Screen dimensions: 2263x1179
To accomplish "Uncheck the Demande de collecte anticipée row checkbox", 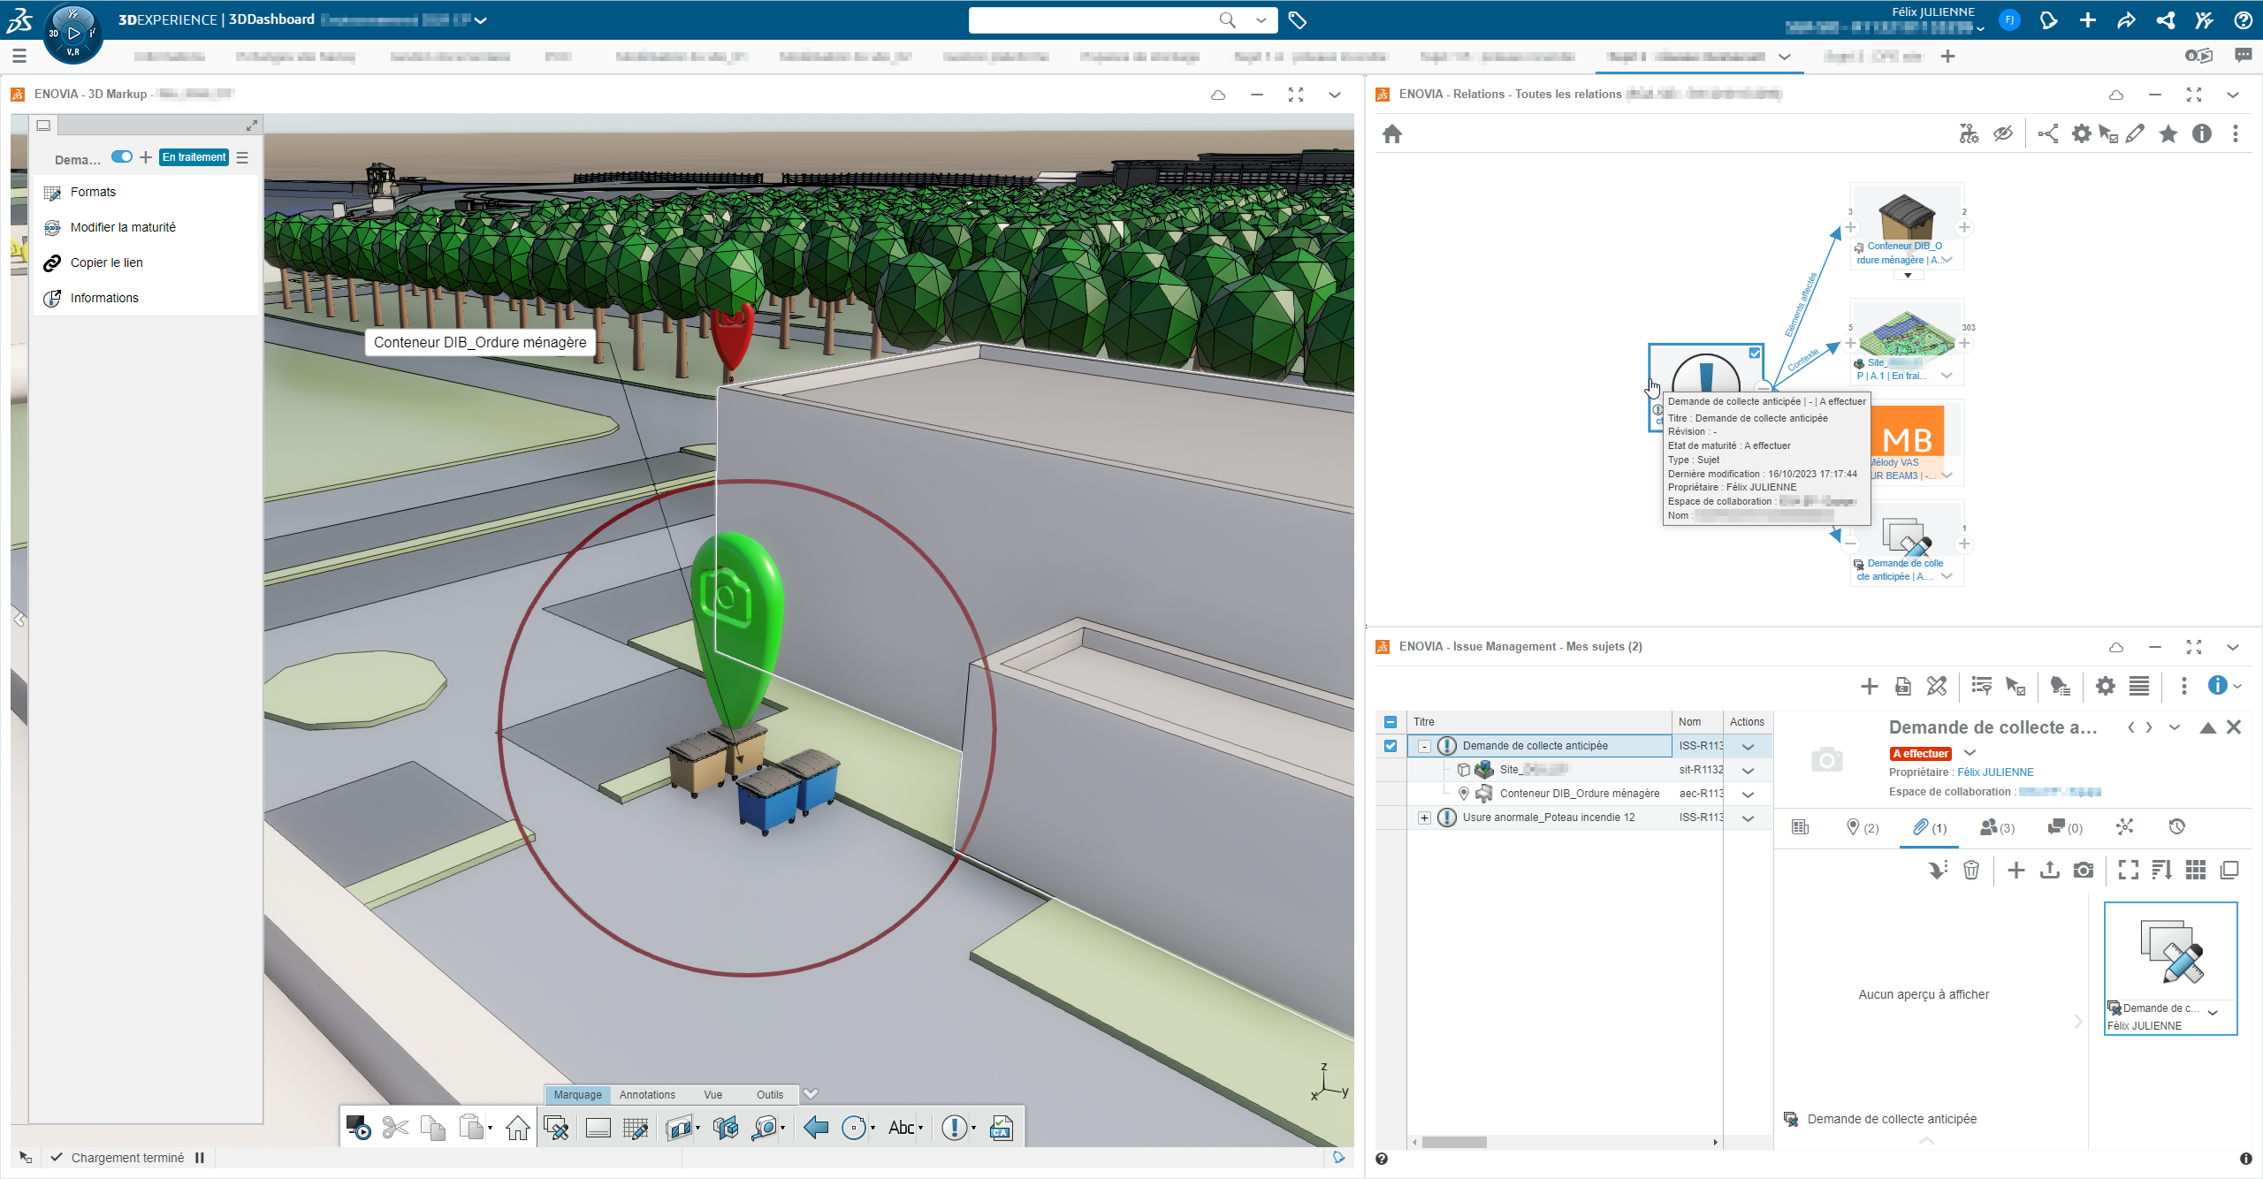I will [1391, 746].
